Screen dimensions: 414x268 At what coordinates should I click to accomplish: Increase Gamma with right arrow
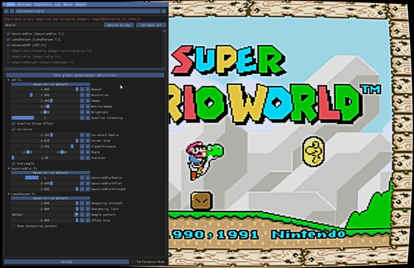coord(88,101)
